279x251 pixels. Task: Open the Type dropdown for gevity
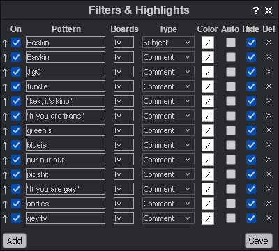[168, 218]
